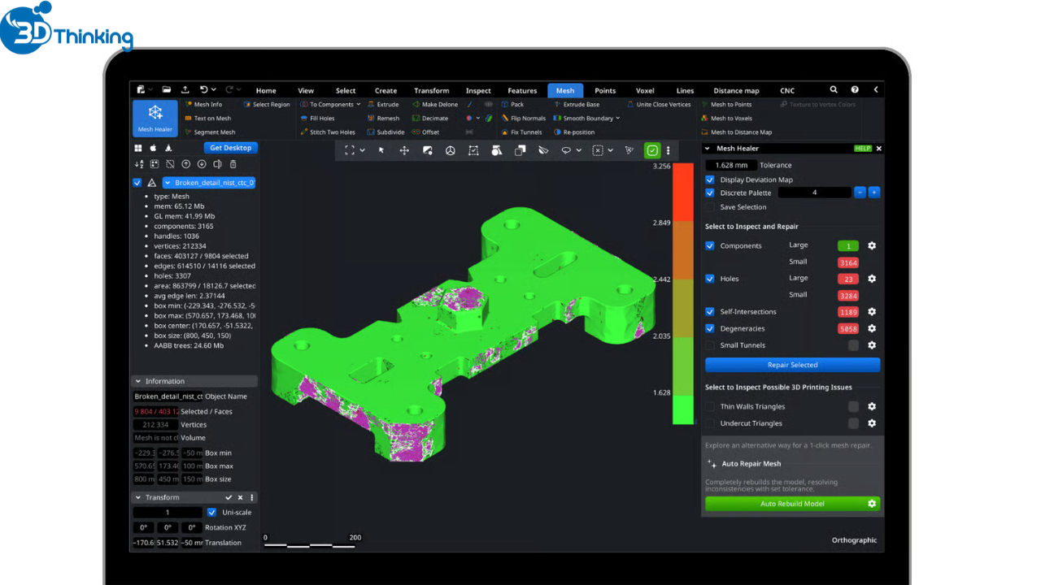Viewport: 1041px width, 585px height.
Task: Open settings gear for Thin Walls Triangles
Action: (x=872, y=406)
